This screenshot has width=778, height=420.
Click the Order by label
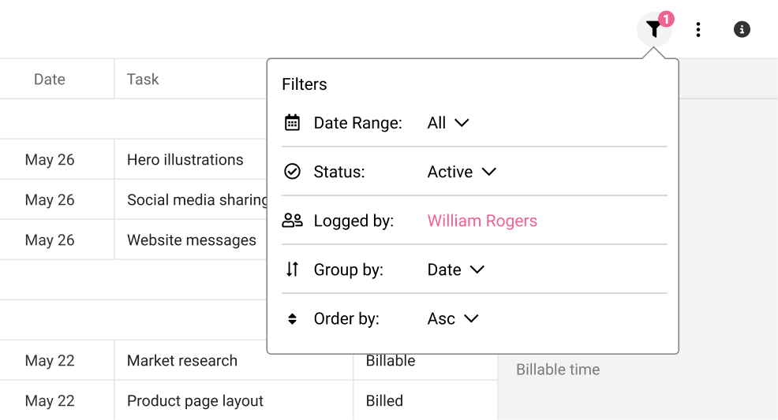346,318
